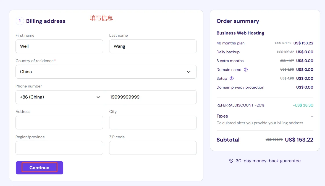325x186 pixels.
Task: Focus the Last name field containing Wang
Action: click(x=153, y=46)
